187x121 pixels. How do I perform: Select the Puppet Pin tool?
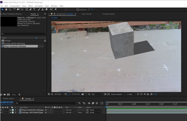56,10
